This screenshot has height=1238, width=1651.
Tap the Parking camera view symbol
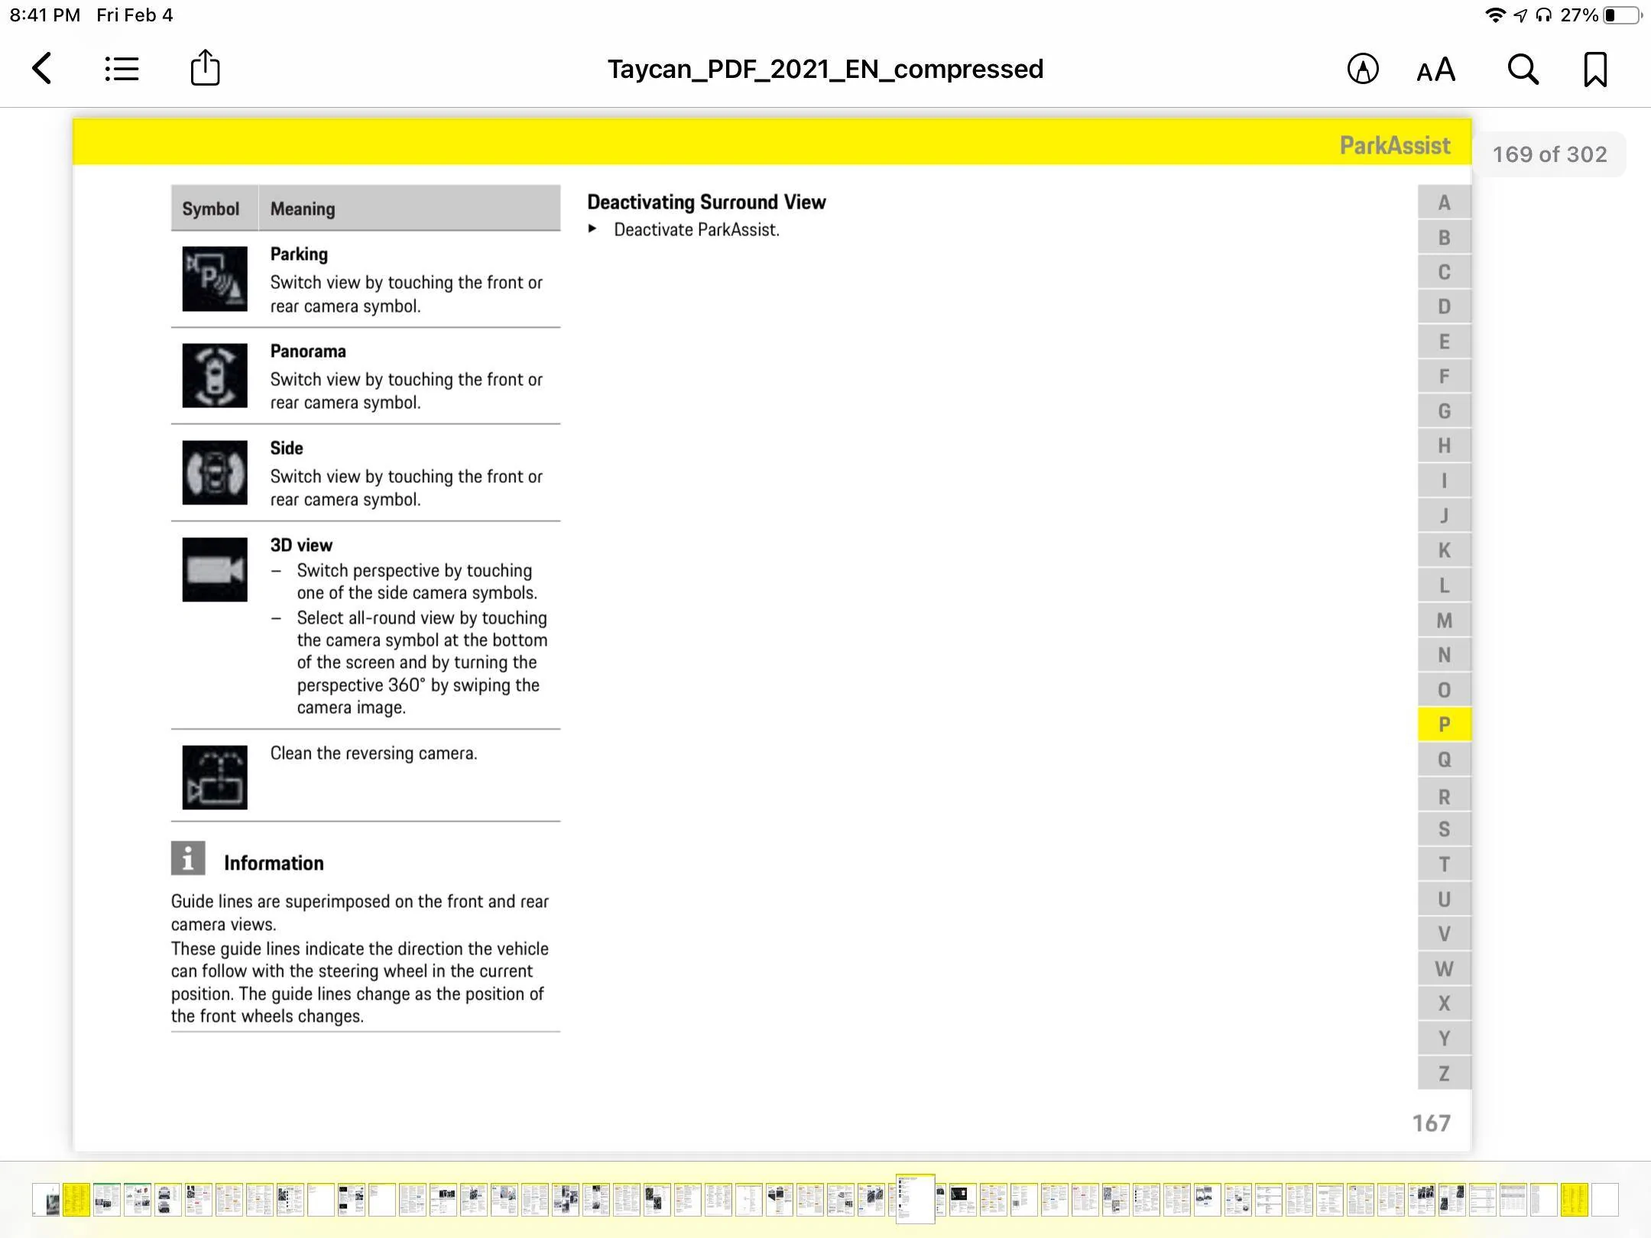point(215,279)
